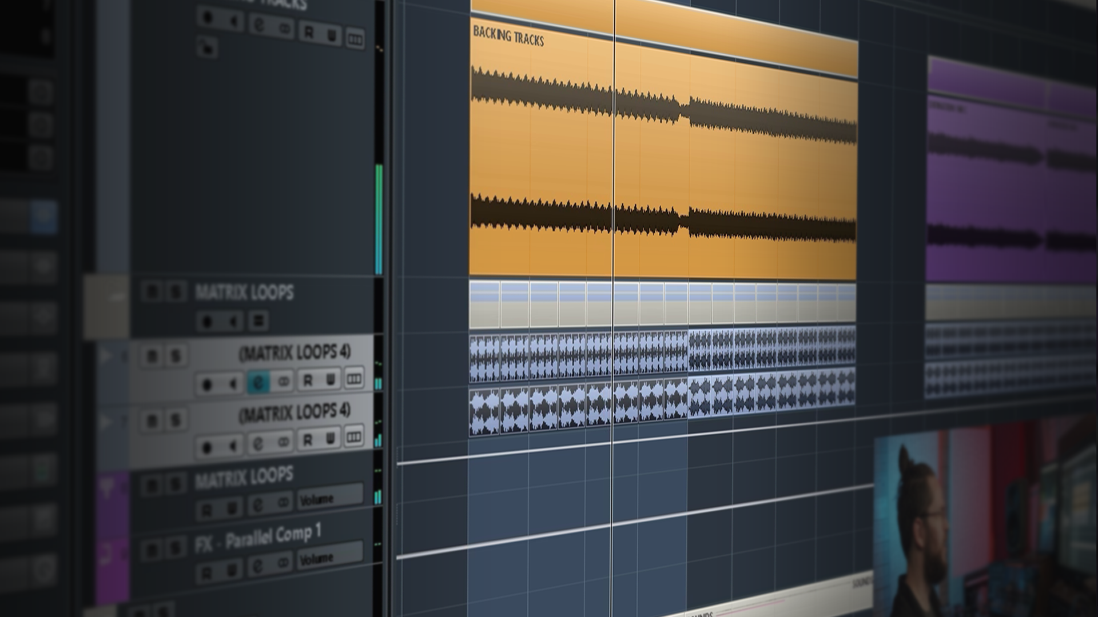The image size is (1098, 617).
Task: Open channel settings of FX - Parallel Comp 1
Action: coord(258,566)
